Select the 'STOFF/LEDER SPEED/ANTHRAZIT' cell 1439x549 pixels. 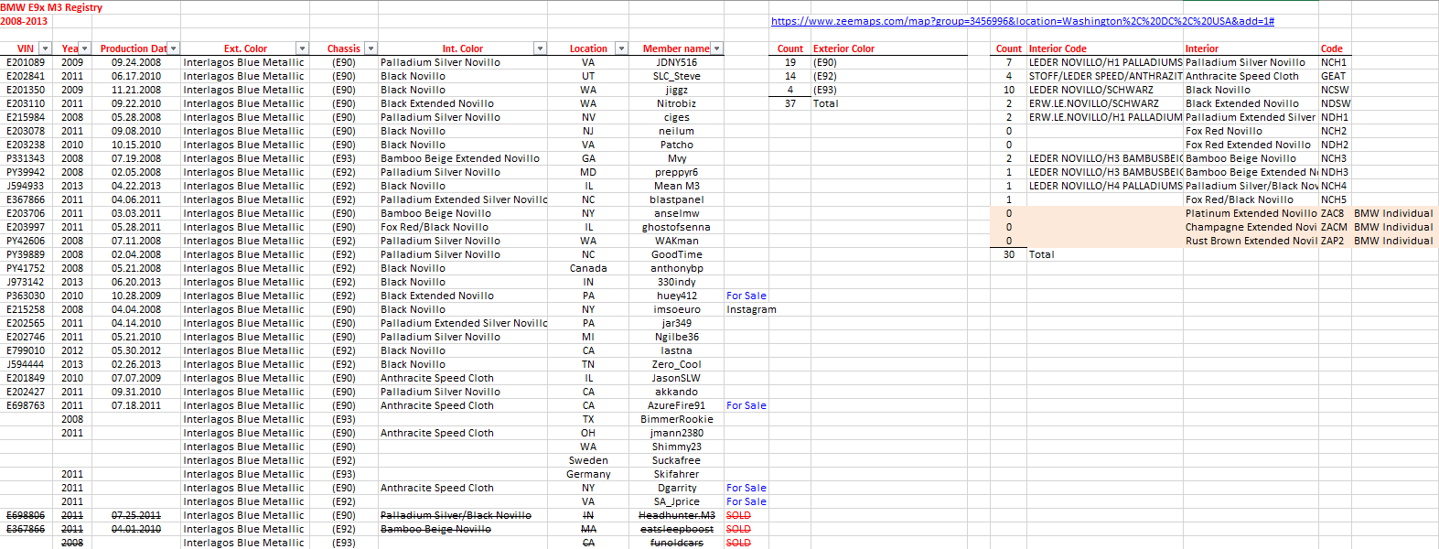point(1105,76)
